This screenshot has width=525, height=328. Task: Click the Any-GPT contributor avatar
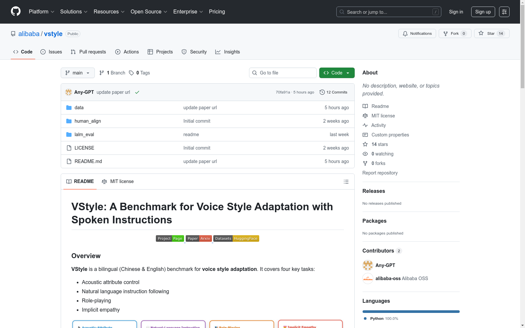pos(367,265)
